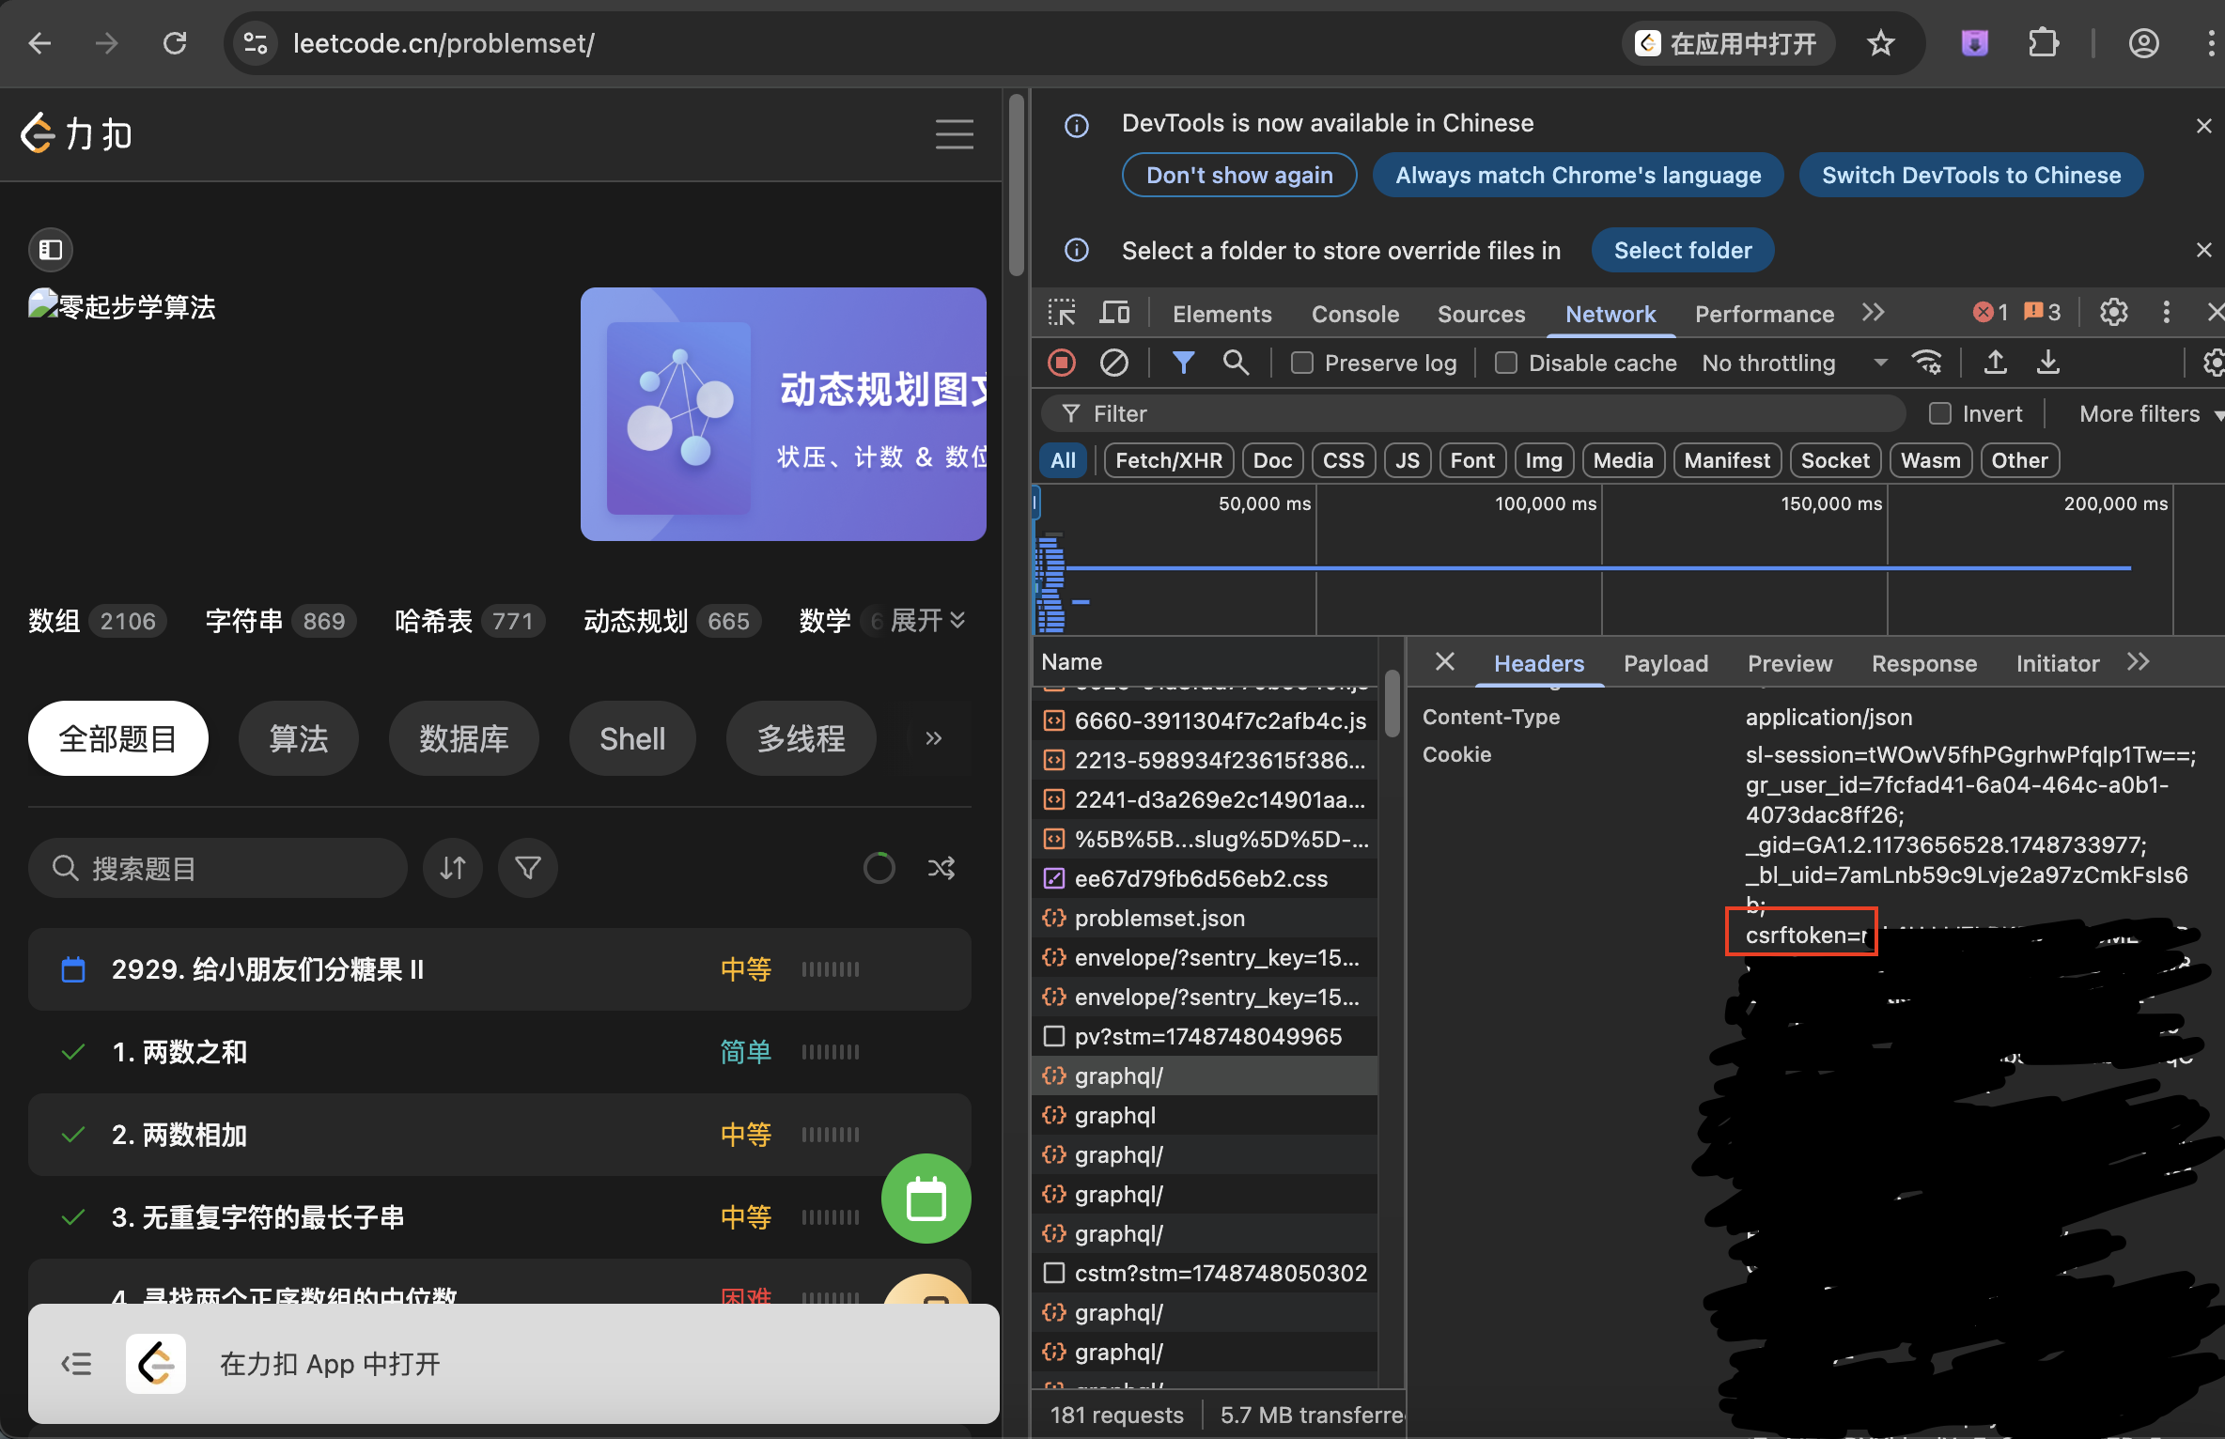
Task: Click Switch DevTools to Chinese
Action: 1970,175
